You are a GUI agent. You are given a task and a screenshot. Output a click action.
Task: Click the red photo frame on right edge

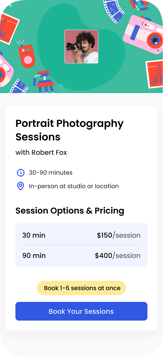(x=155, y=74)
